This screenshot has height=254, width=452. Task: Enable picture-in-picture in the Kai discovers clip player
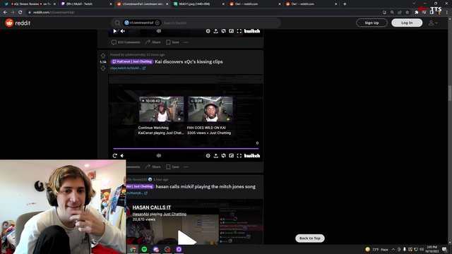point(231,155)
